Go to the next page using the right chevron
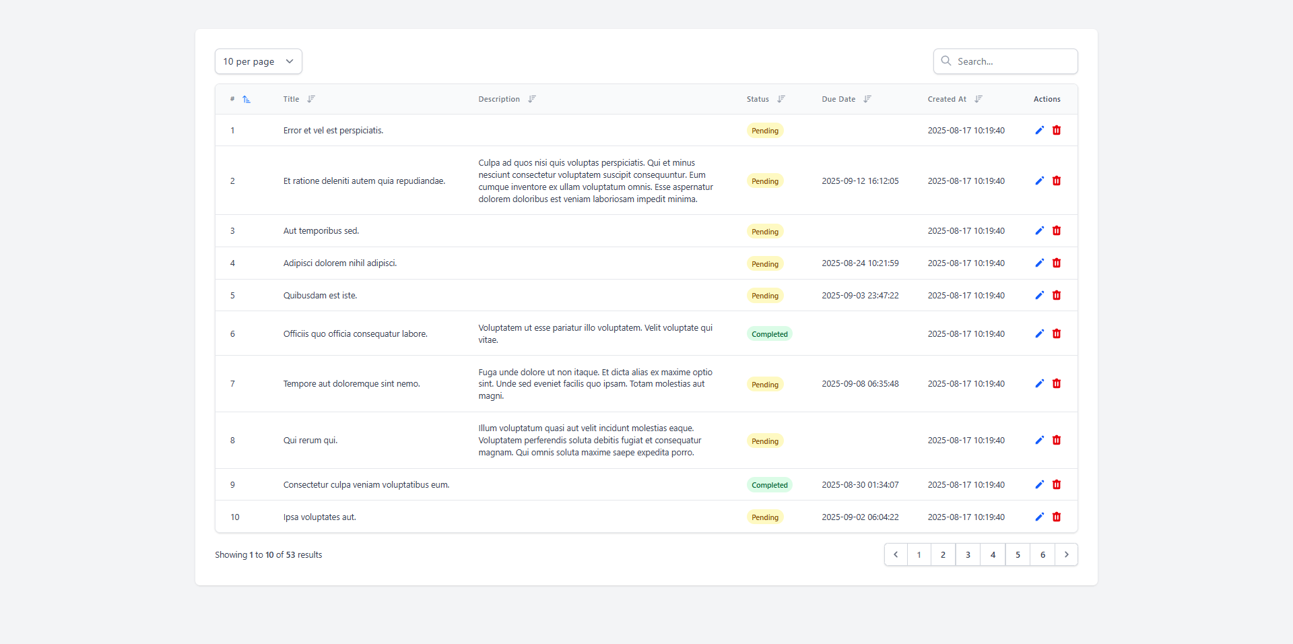This screenshot has height=644, width=1293. (1066, 554)
